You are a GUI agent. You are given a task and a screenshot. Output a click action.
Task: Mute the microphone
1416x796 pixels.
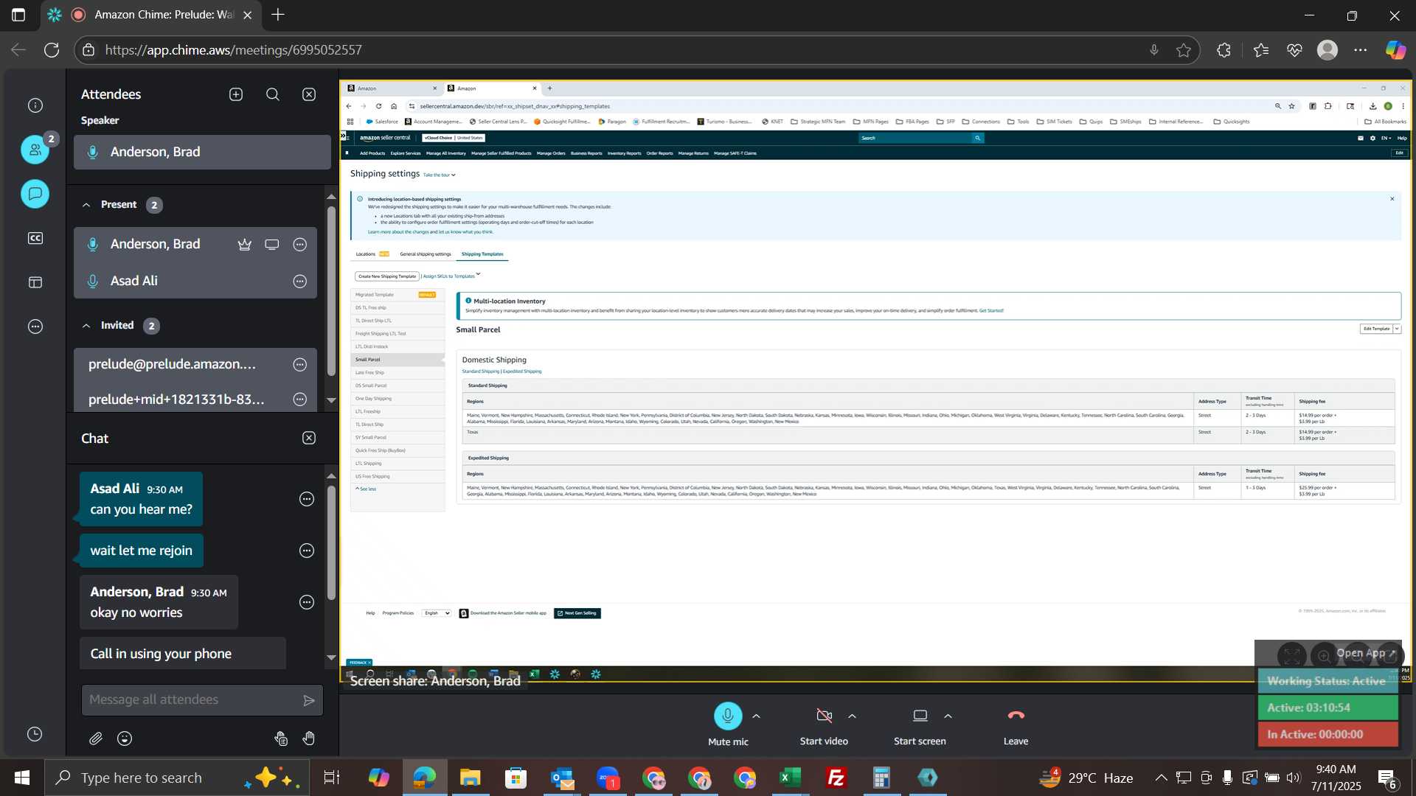pos(728,716)
